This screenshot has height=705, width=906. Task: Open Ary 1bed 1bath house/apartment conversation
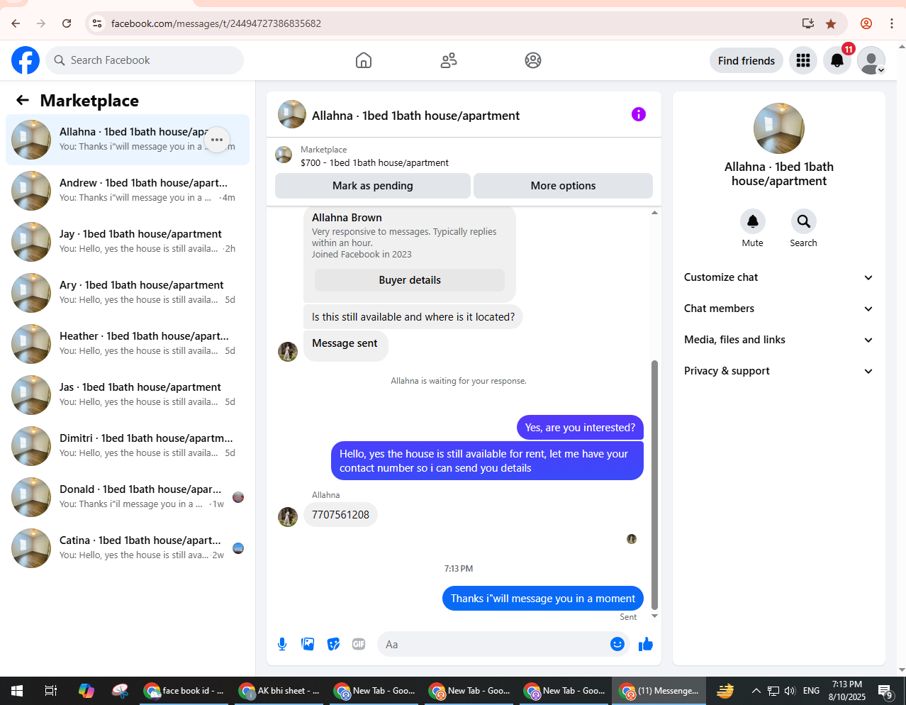pos(128,293)
